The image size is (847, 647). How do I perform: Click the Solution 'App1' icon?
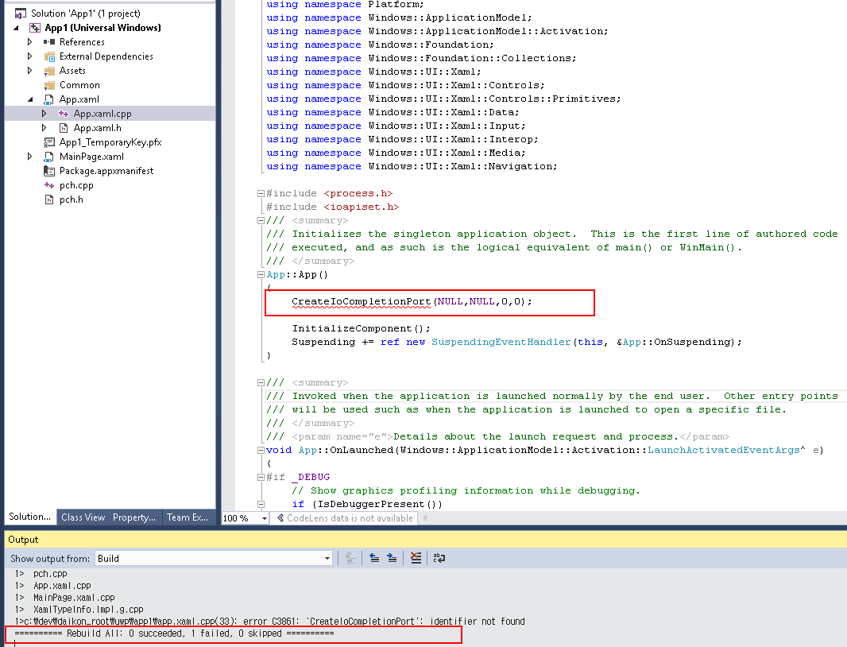(21, 14)
